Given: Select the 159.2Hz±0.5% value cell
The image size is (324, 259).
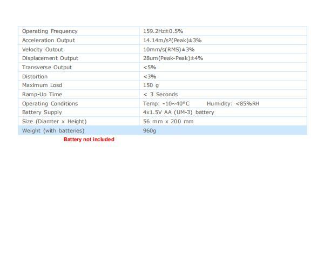Looking at the screenshot, I should 163,31.
